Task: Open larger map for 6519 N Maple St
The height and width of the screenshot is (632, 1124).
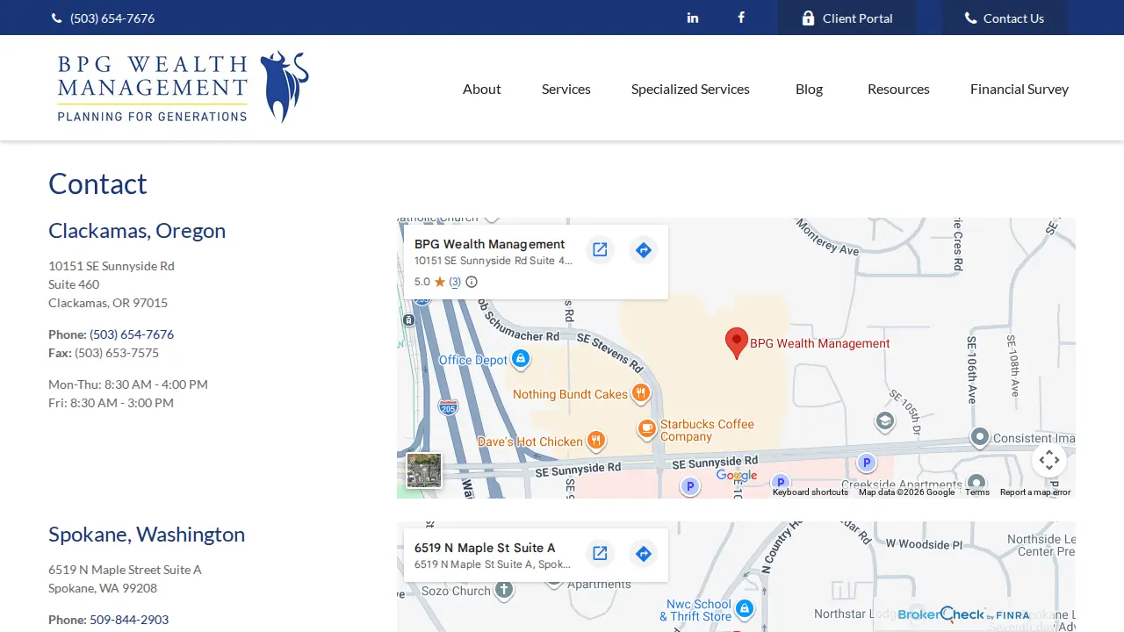Action: 600,554
